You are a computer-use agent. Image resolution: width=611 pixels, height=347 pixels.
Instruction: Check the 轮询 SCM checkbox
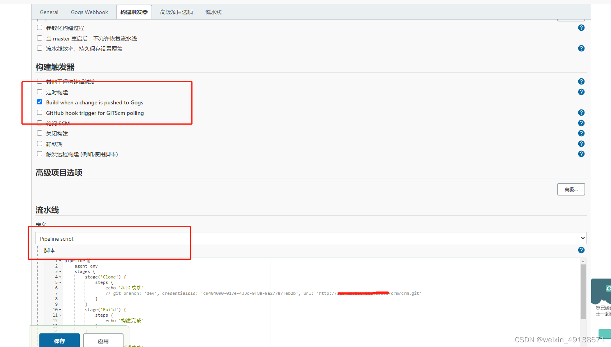coord(39,123)
